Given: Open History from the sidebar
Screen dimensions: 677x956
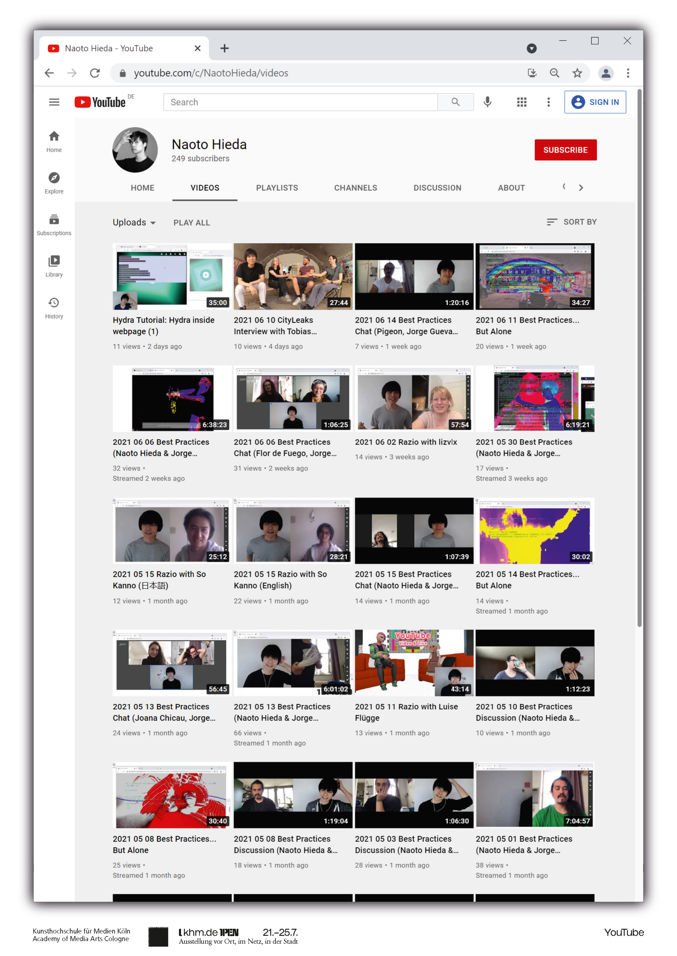Looking at the screenshot, I should coord(54,308).
